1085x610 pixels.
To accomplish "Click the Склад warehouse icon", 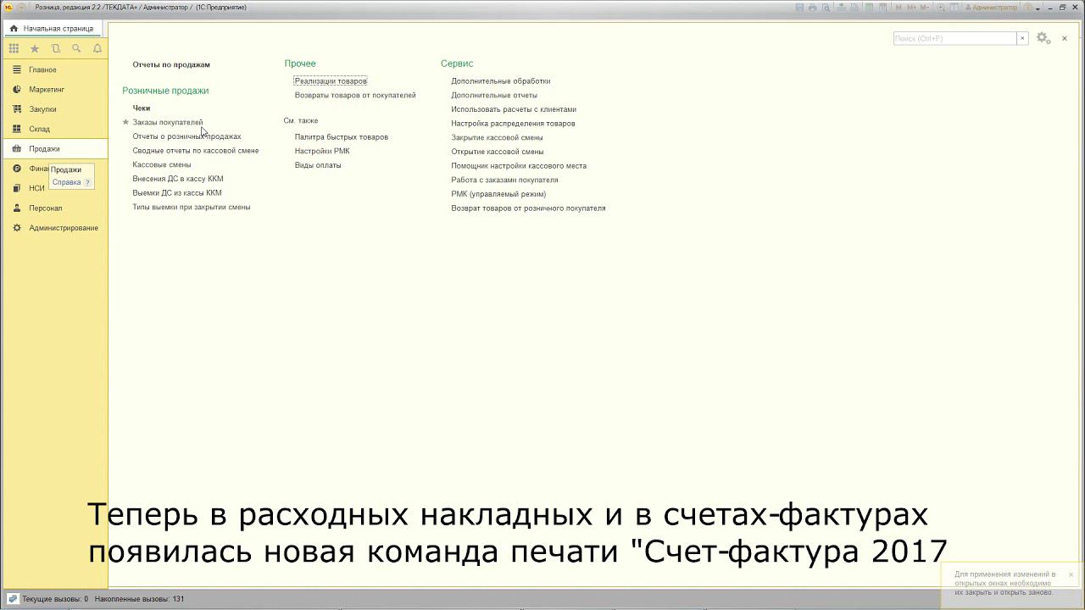I will point(17,129).
